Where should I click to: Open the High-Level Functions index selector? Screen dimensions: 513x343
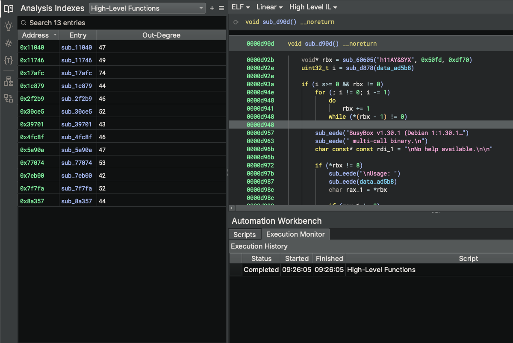147,8
